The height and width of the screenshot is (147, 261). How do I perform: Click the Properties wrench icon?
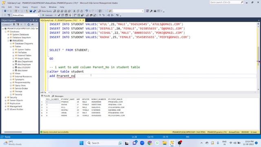pos(151,11)
